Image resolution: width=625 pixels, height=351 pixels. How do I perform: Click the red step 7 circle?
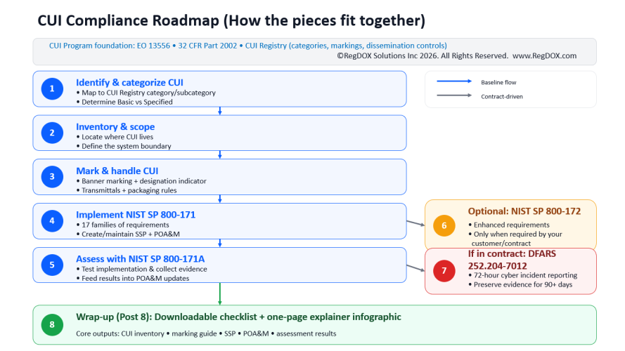(x=444, y=271)
